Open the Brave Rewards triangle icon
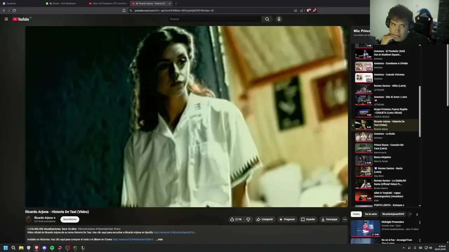The height and width of the screenshot is (252, 449). (x=314, y=10)
